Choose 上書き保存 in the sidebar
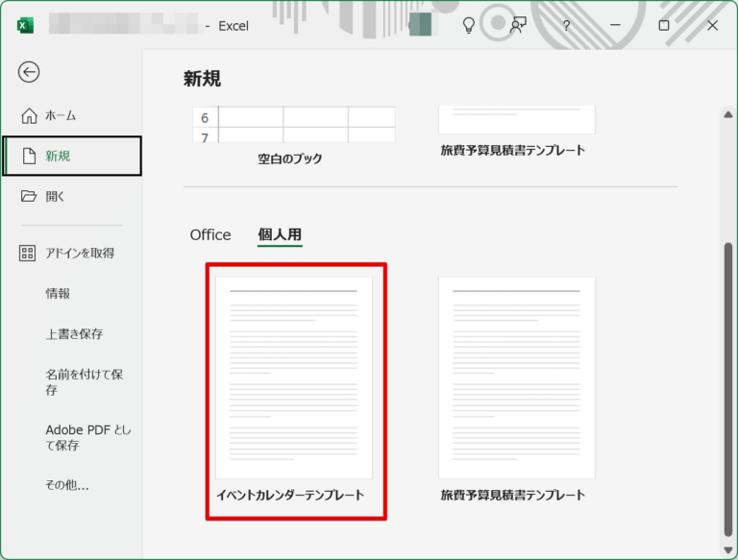Screen dimensions: 738x560 point(74,334)
